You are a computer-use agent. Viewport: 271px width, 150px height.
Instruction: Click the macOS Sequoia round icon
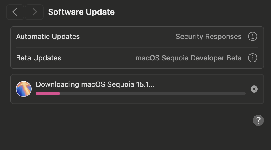point(24,89)
